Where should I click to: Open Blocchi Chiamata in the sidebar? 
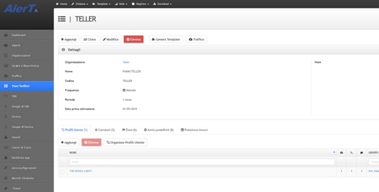point(27,178)
